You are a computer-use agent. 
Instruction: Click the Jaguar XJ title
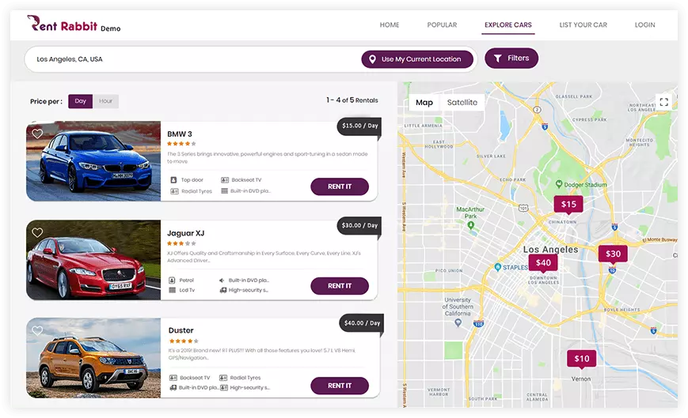[x=185, y=233]
